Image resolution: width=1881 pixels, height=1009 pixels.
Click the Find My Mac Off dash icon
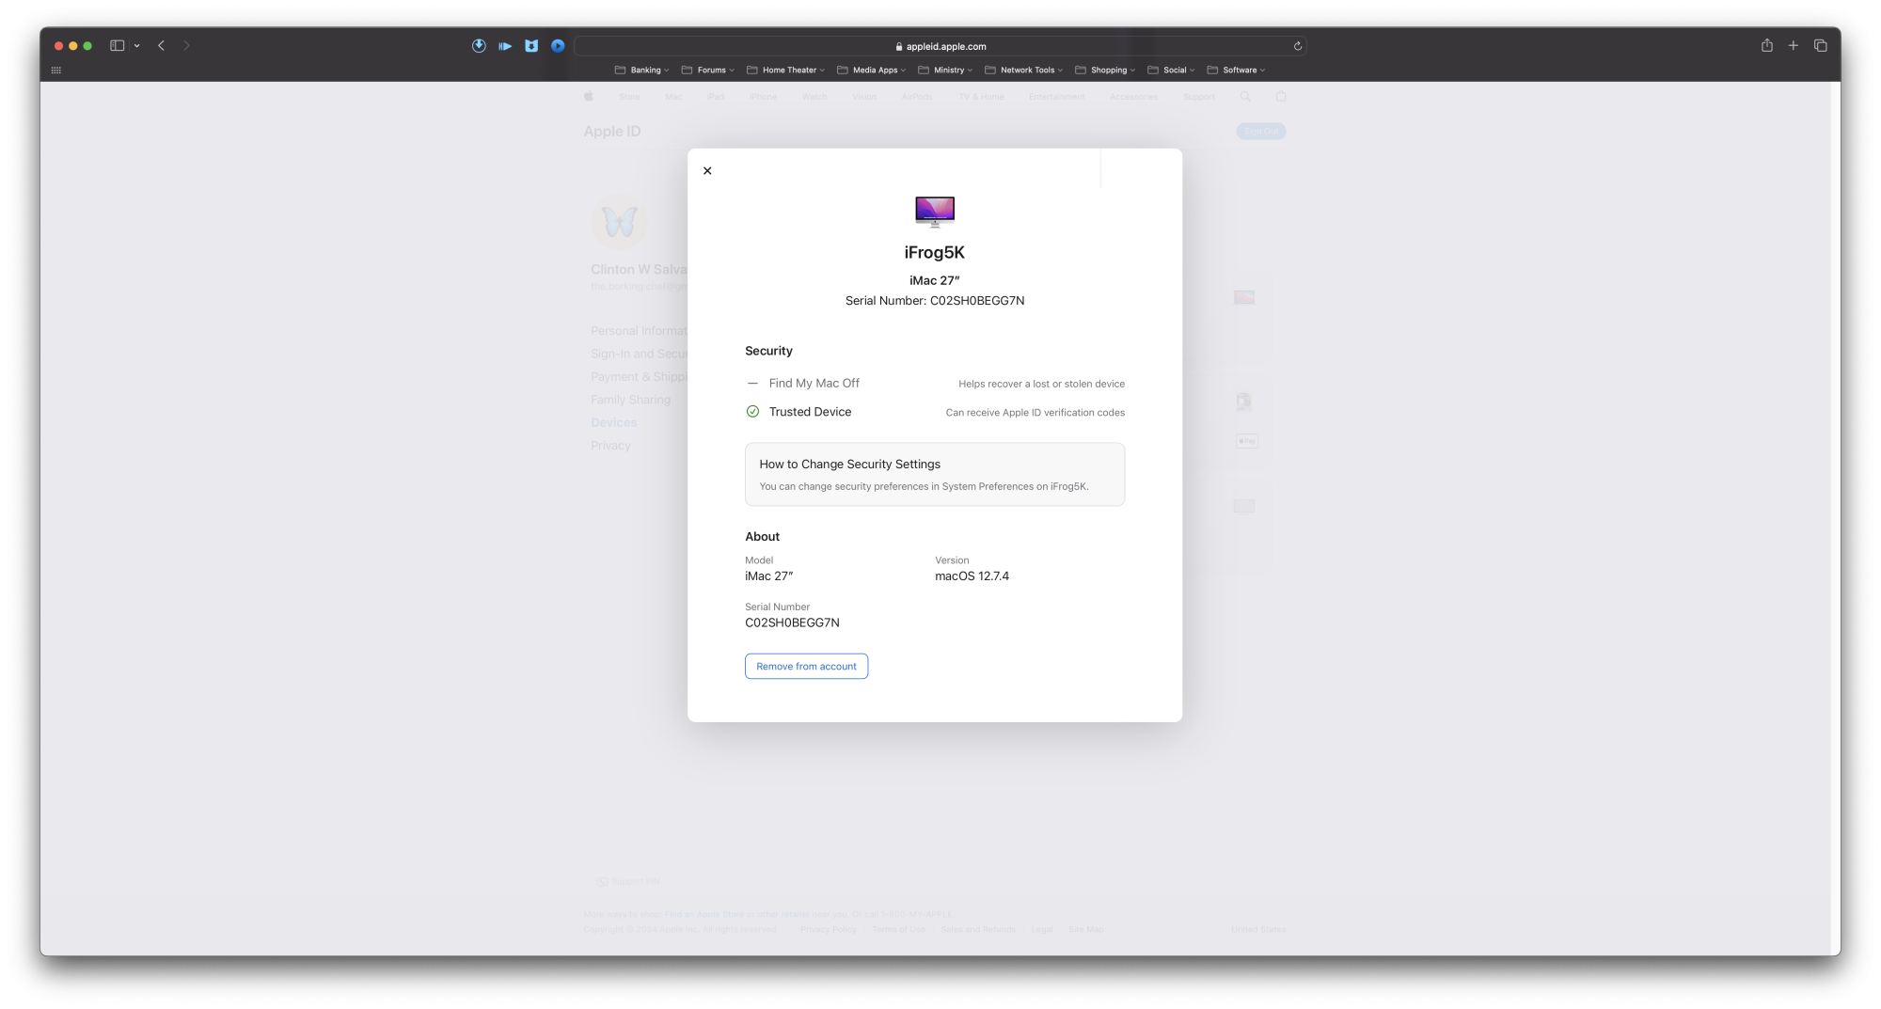click(x=752, y=383)
